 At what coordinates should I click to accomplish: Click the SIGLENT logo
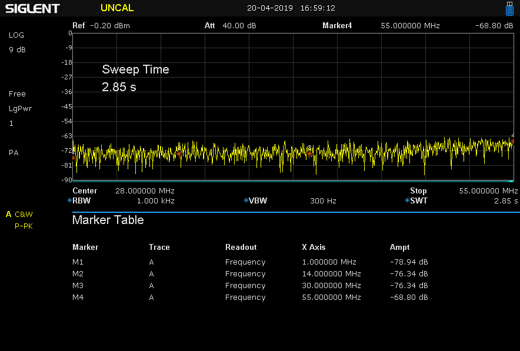coord(33,8)
